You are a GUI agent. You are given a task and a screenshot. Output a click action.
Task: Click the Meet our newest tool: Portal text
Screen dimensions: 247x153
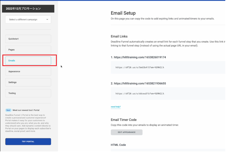(x=26, y=110)
